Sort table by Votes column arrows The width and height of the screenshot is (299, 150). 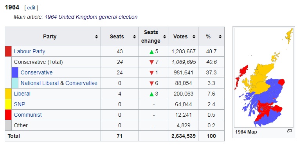[194, 37]
